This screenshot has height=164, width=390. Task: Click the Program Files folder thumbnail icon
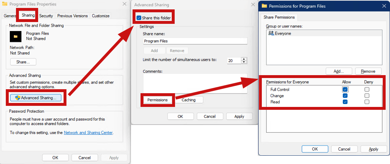tap(16, 36)
